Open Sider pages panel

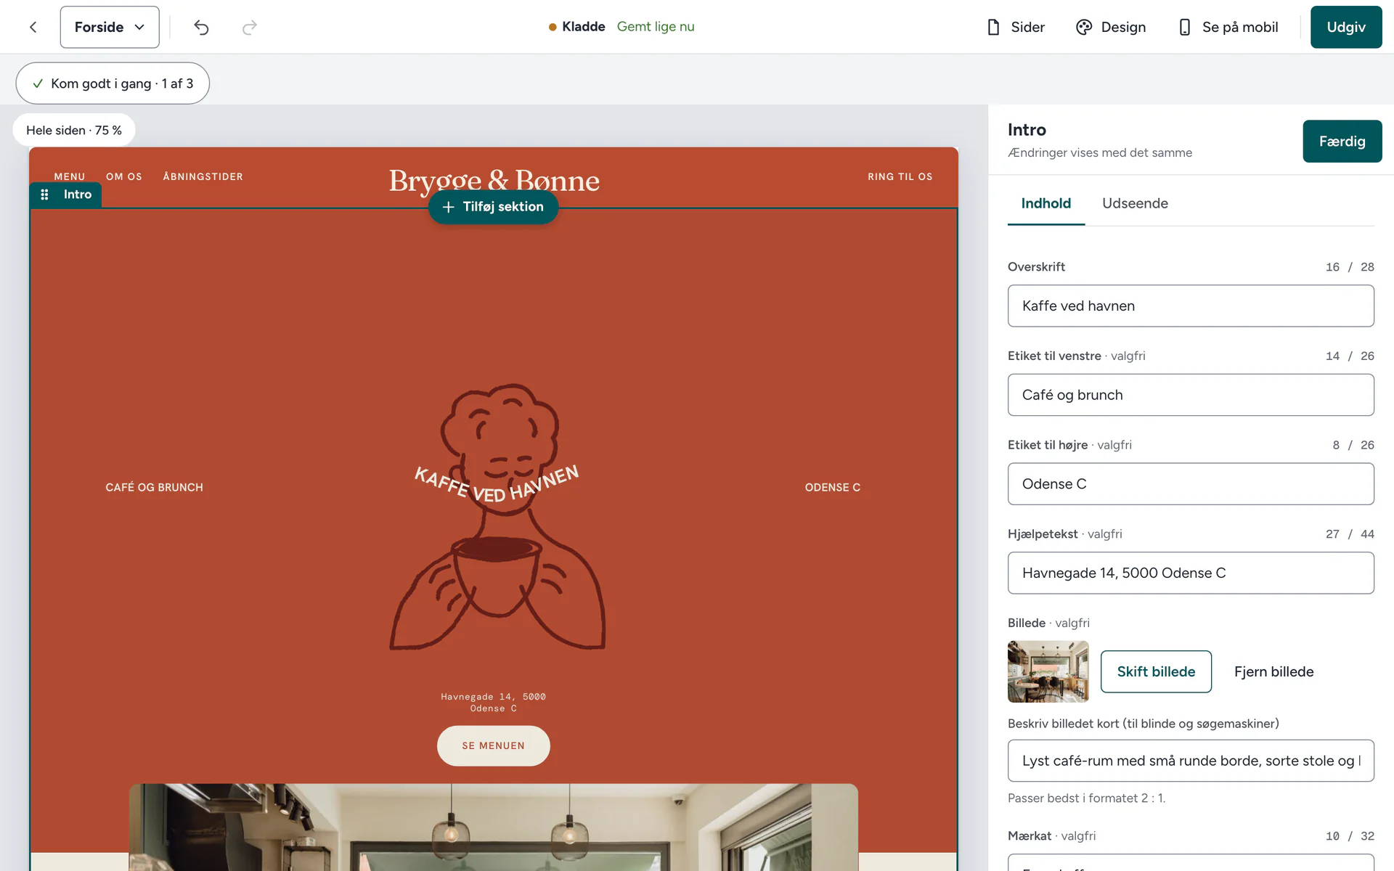[x=1016, y=27]
